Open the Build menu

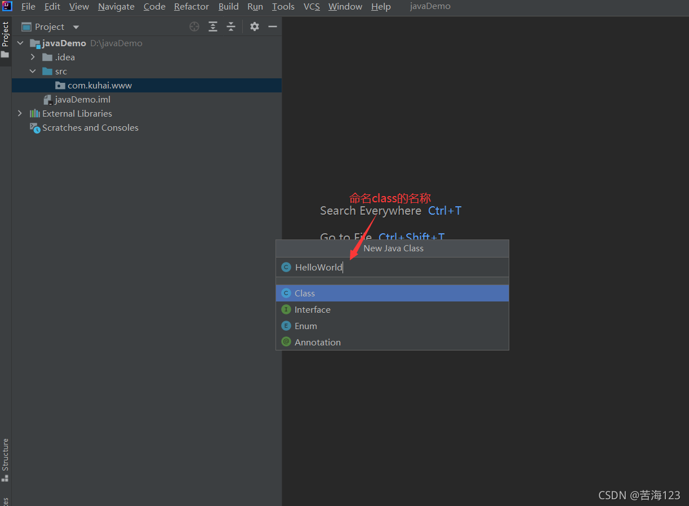click(x=229, y=7)
